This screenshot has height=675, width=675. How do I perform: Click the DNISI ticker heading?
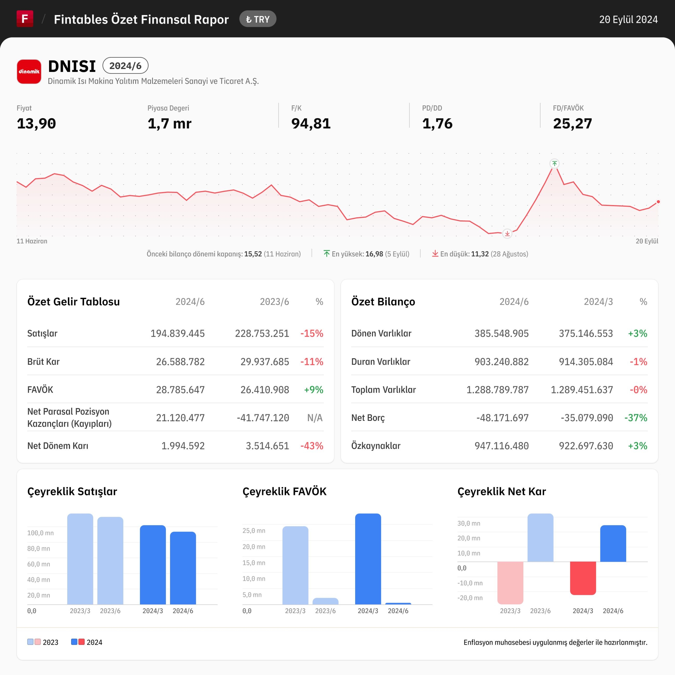click(72, 66)
